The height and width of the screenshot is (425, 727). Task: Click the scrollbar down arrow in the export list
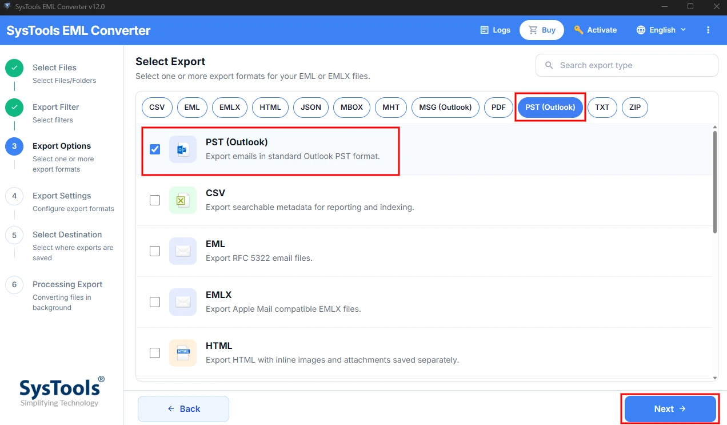714,378
